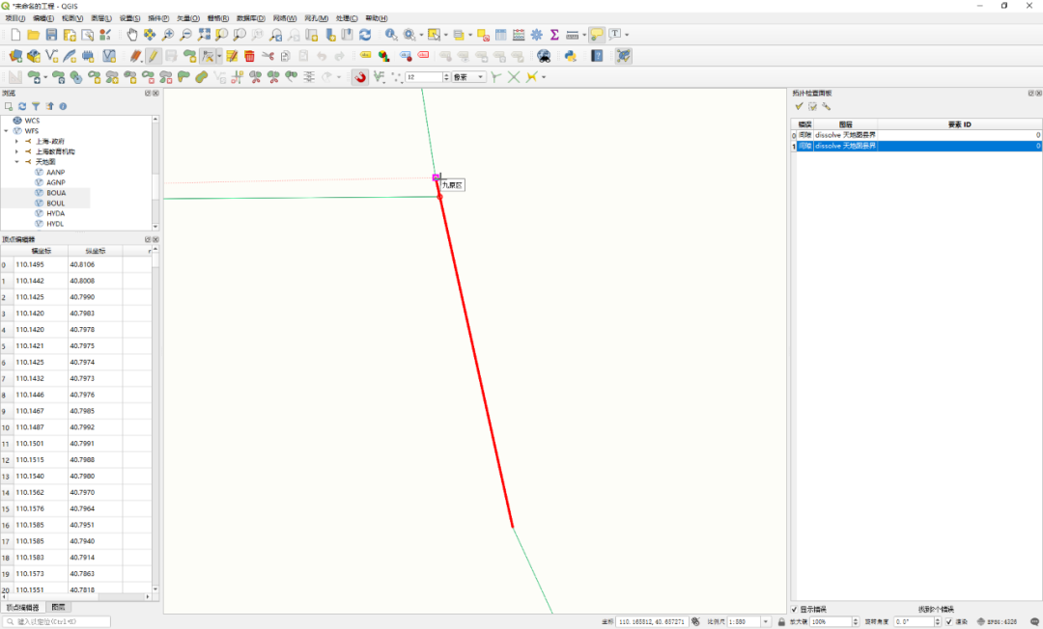Toggle the extents display next to coordinates

point(695,621)
